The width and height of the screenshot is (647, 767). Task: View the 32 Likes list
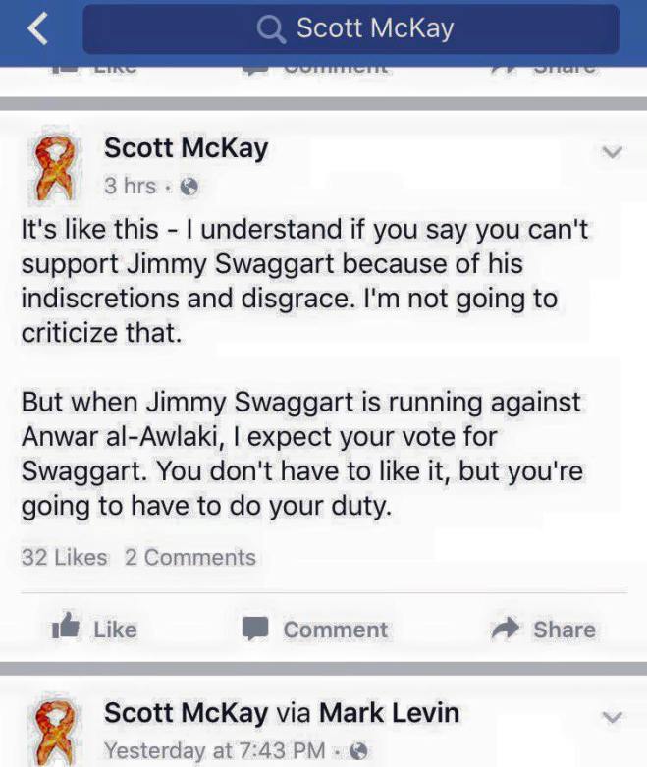pos(64,557)
